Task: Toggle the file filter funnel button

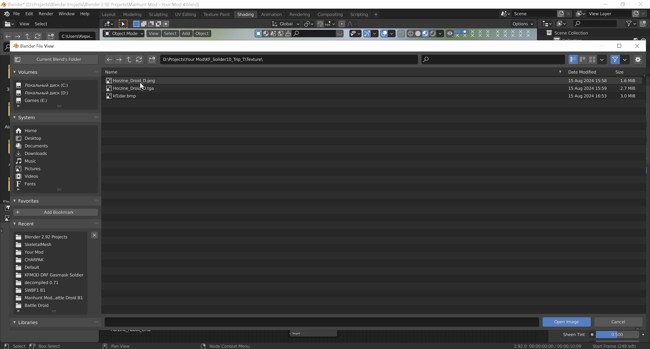Action: coord(615,59)
